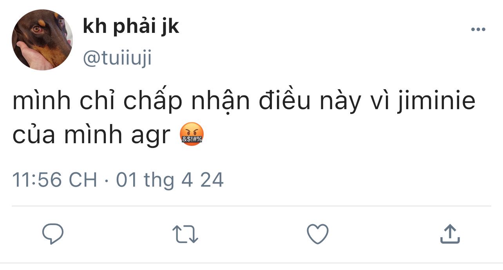
Task: Open profile by display name kh phải jk
Action: [131, 27]
